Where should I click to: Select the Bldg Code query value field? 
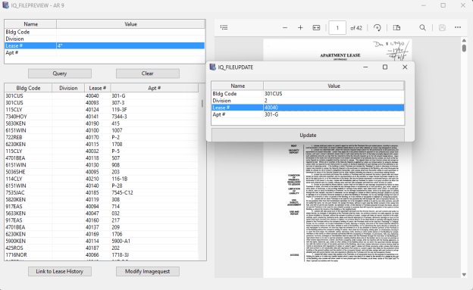130,32
